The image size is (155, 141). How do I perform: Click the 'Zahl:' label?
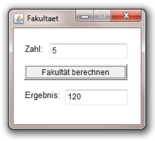click(34, 49)
